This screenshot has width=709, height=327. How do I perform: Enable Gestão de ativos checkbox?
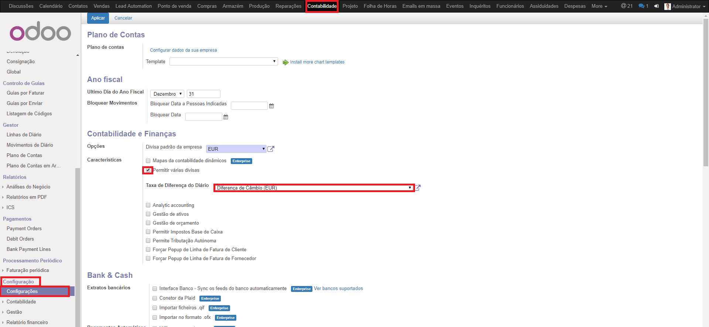pyautogui.click(x=148, y=214)
